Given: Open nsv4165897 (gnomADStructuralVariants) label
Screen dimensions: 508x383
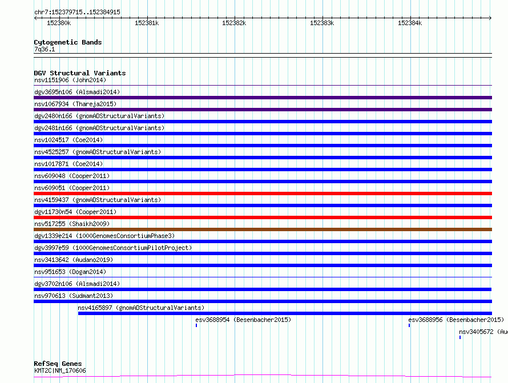Looking at the screenshot, I should pyautogui.click(x=141, y=308).
